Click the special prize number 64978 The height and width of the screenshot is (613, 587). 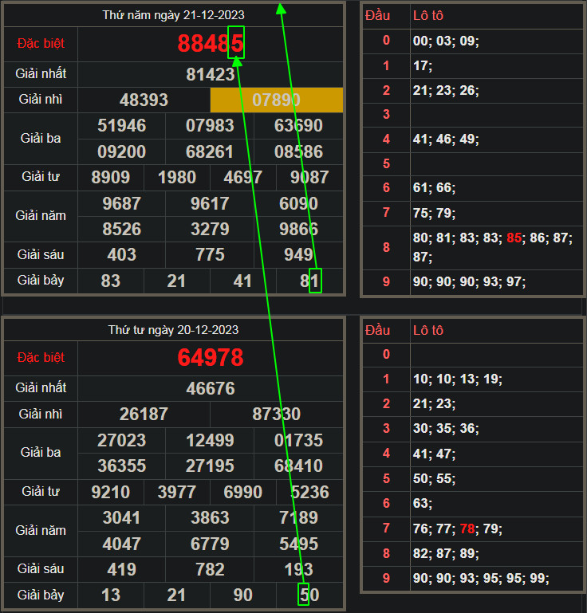(x=211, y=358)
